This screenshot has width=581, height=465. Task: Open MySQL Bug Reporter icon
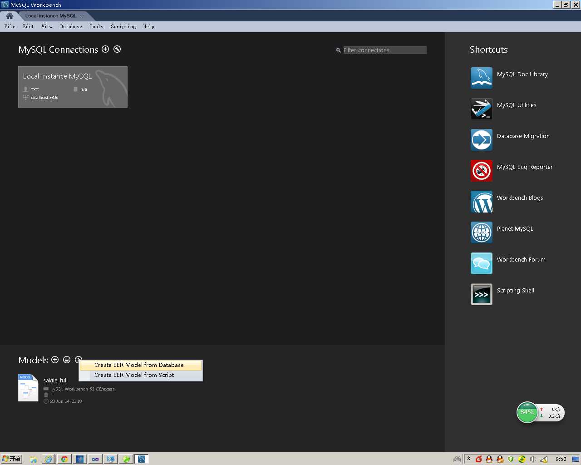point(482,171)
